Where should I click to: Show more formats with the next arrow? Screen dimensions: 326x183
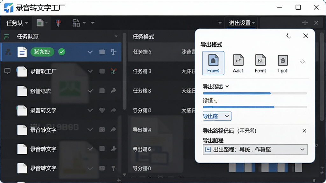tap(302, 61)
